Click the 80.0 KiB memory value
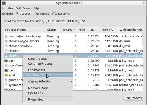This screenshot has width=147, height=105. pyautogui.click(x=112, y=46)
